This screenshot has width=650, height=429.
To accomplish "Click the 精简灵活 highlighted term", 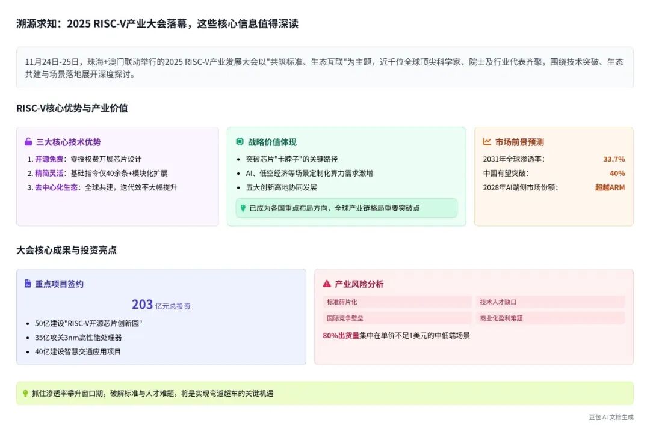I will tap(49, 173).
